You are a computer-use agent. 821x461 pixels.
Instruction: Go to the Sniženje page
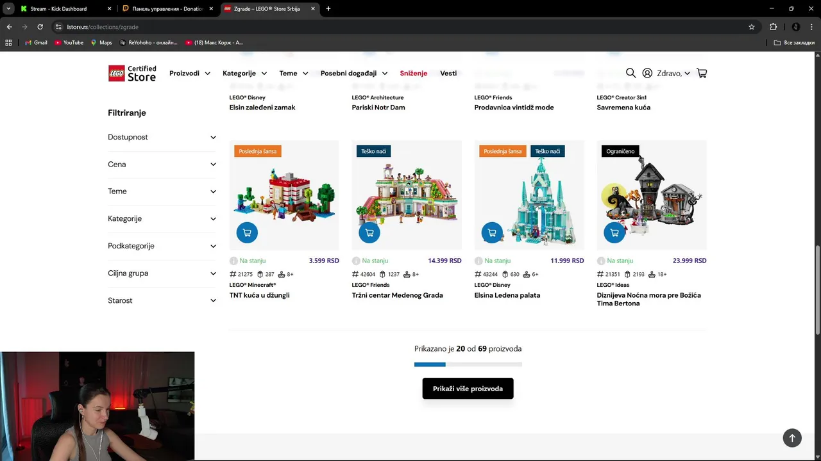point(413,73)
